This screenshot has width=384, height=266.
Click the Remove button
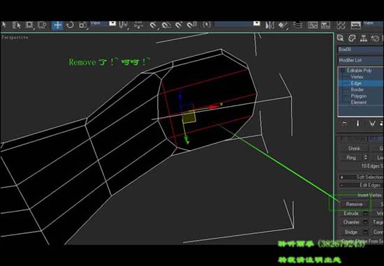pos(355,205)
